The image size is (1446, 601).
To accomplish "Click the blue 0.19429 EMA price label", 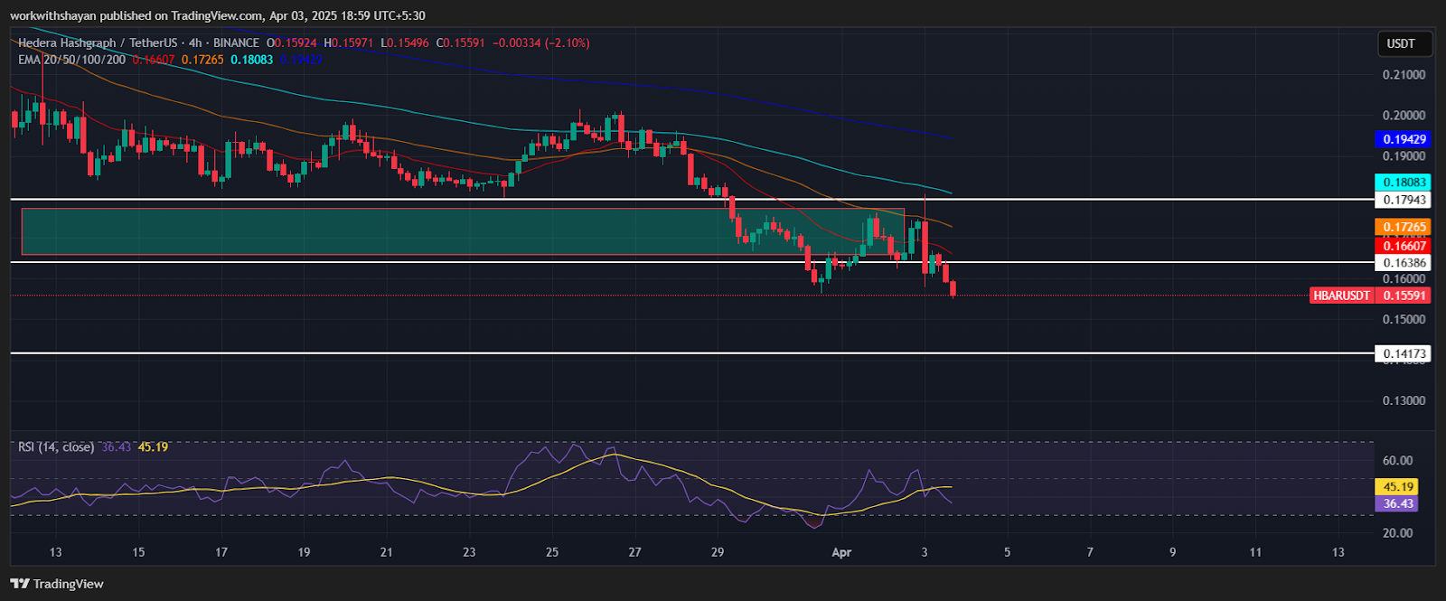I will (1404, 139).
